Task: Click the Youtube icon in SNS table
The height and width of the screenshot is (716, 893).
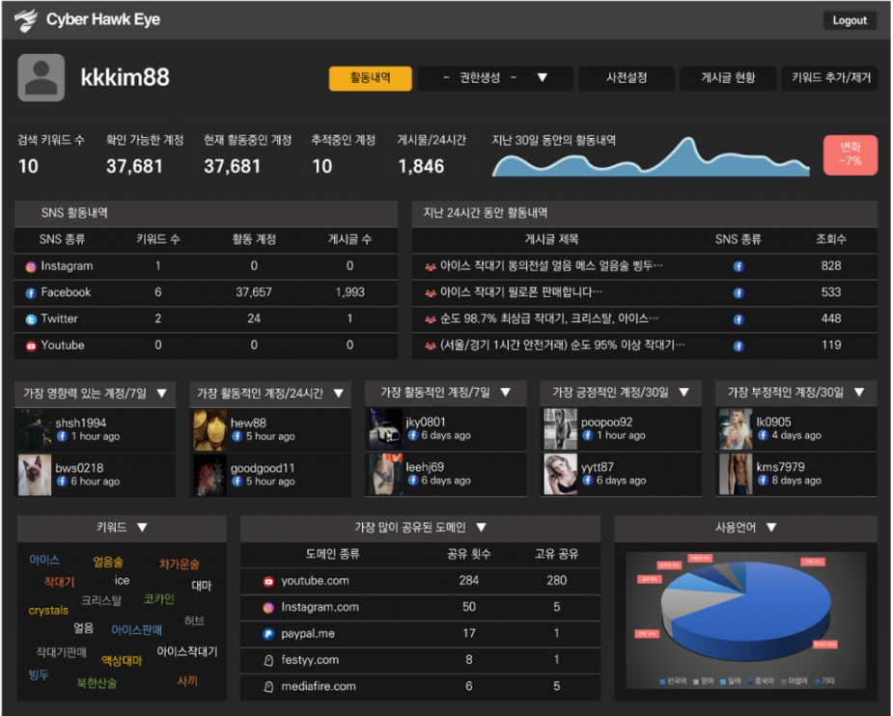Action: tap(31, 345)
